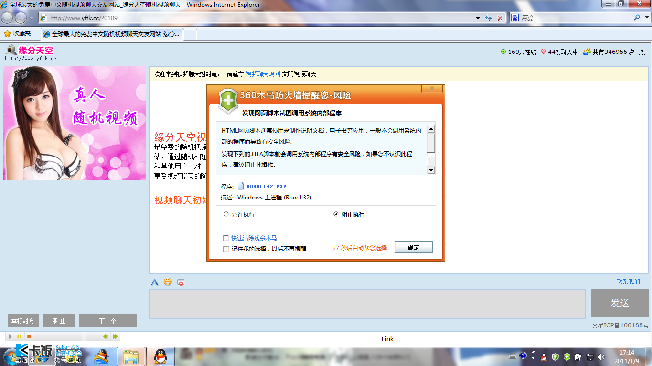The height and width of the screenshot is (366, 652).
Task: Click the 发送 send button
Action: (x=620, y=303)
